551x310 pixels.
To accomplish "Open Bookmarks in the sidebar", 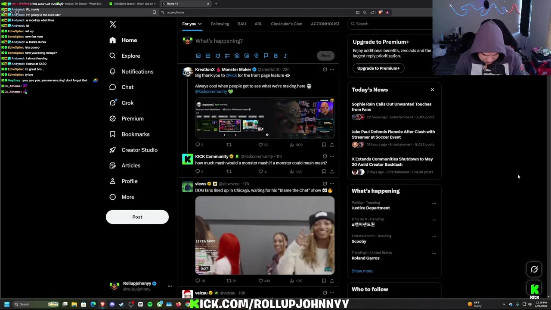I will coord(130,134).
